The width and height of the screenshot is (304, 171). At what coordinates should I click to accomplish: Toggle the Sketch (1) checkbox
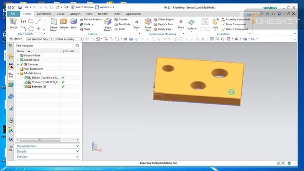click(x=26, y=82)
